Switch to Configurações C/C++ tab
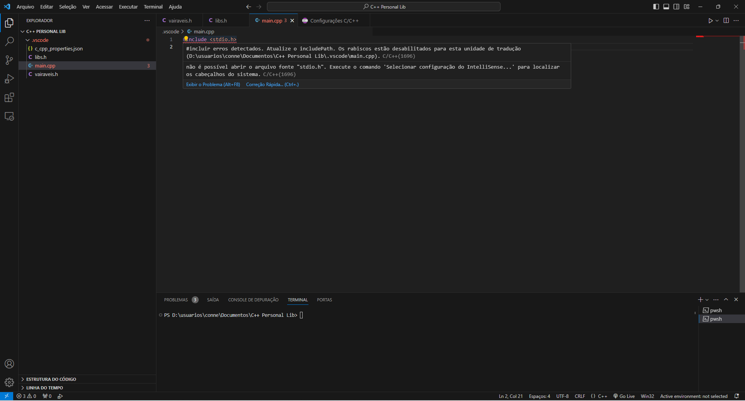 [334, 21]
